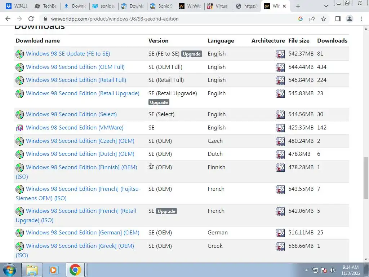The width and height of the screenshot is (369, 277).
Task: Click the network tray icon
Action: coord(315,270)
